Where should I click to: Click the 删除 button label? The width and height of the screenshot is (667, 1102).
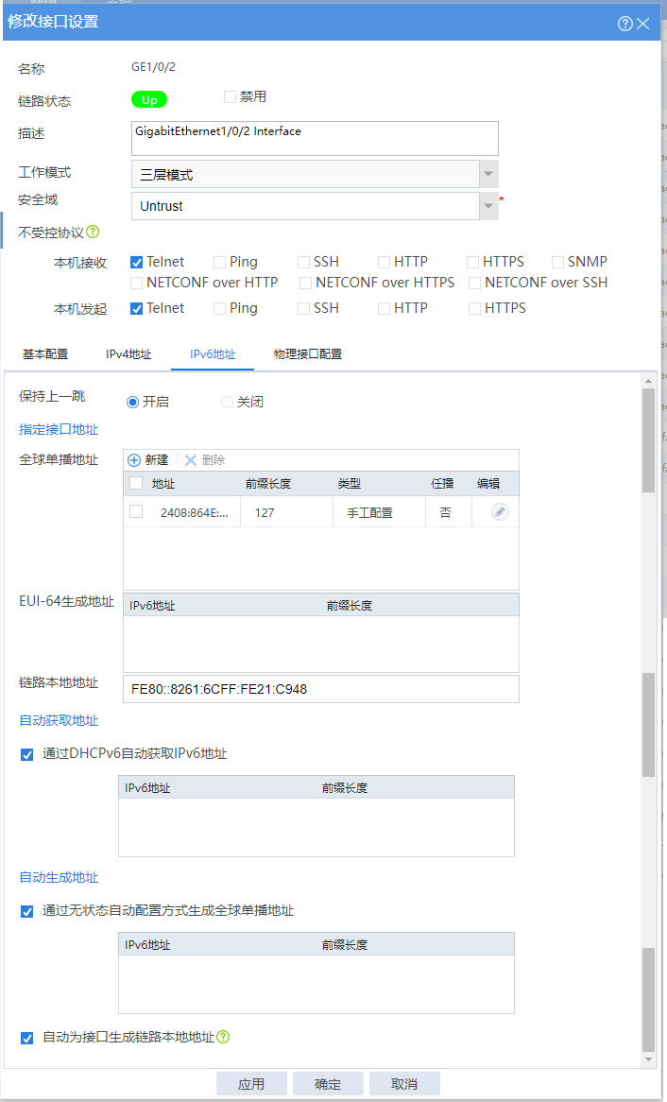213,460
